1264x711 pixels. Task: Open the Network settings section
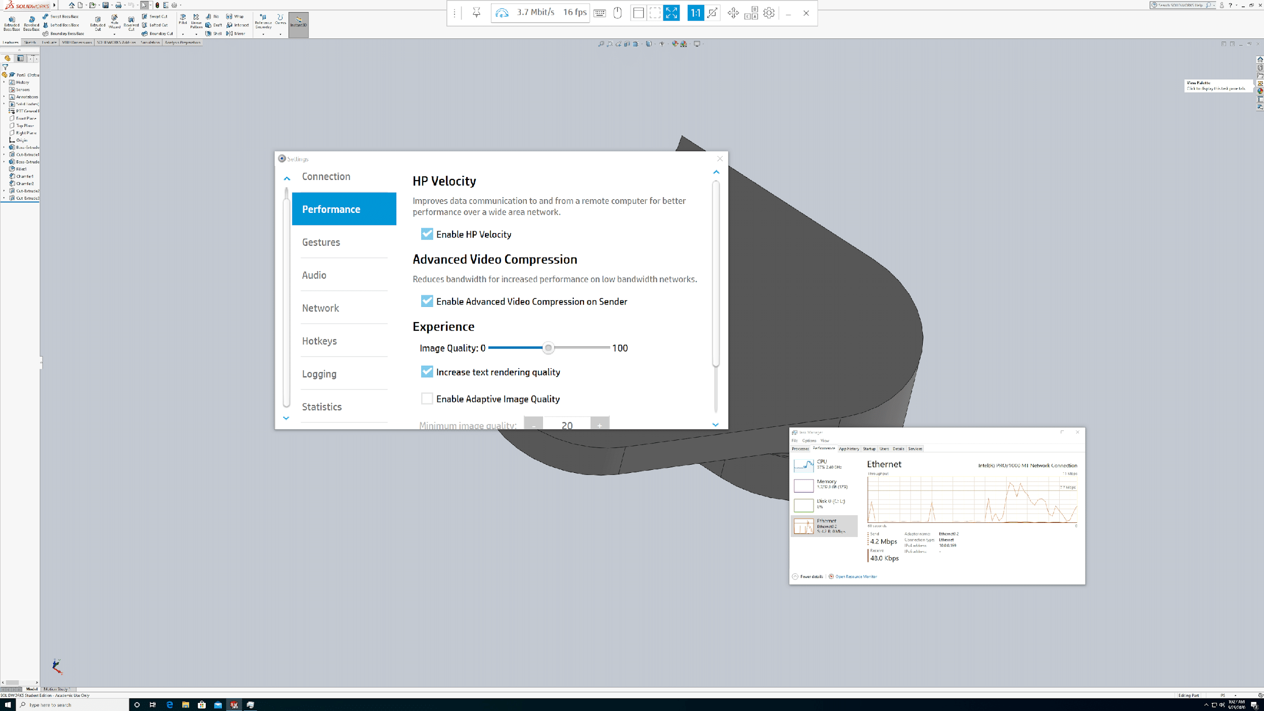321,308
